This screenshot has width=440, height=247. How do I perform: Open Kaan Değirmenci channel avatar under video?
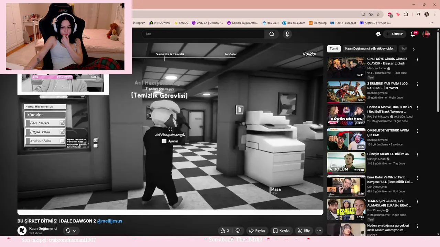(22, 231)
